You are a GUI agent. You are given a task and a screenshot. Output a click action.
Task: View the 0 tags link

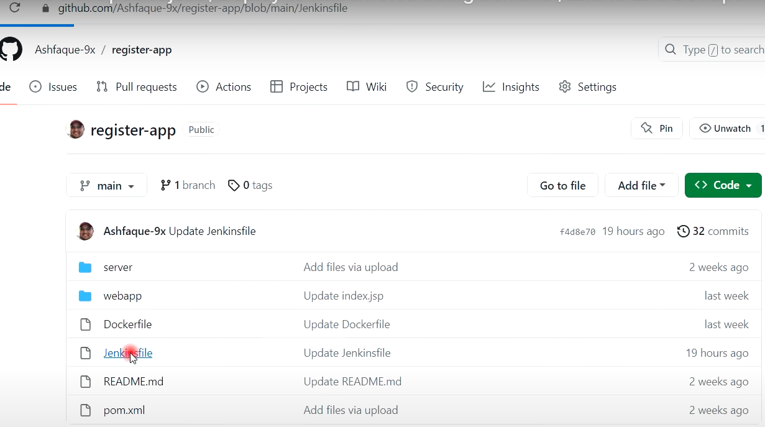click(250, 185)
